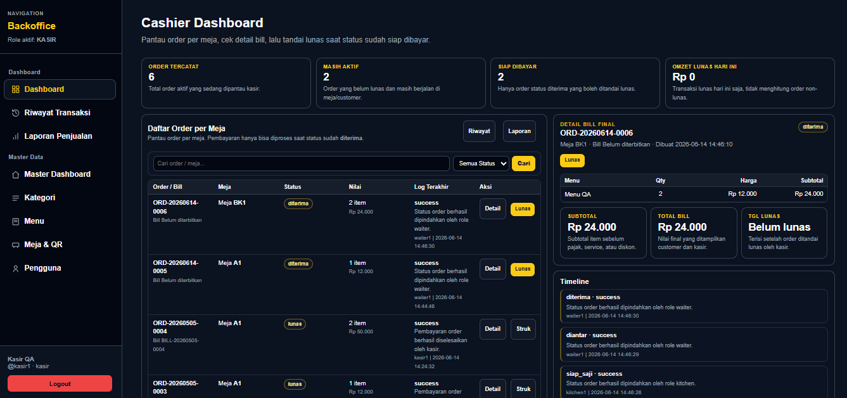
Task: Click order number ORD-20260614-0005 in the list
Action: (x=175, y=267)
